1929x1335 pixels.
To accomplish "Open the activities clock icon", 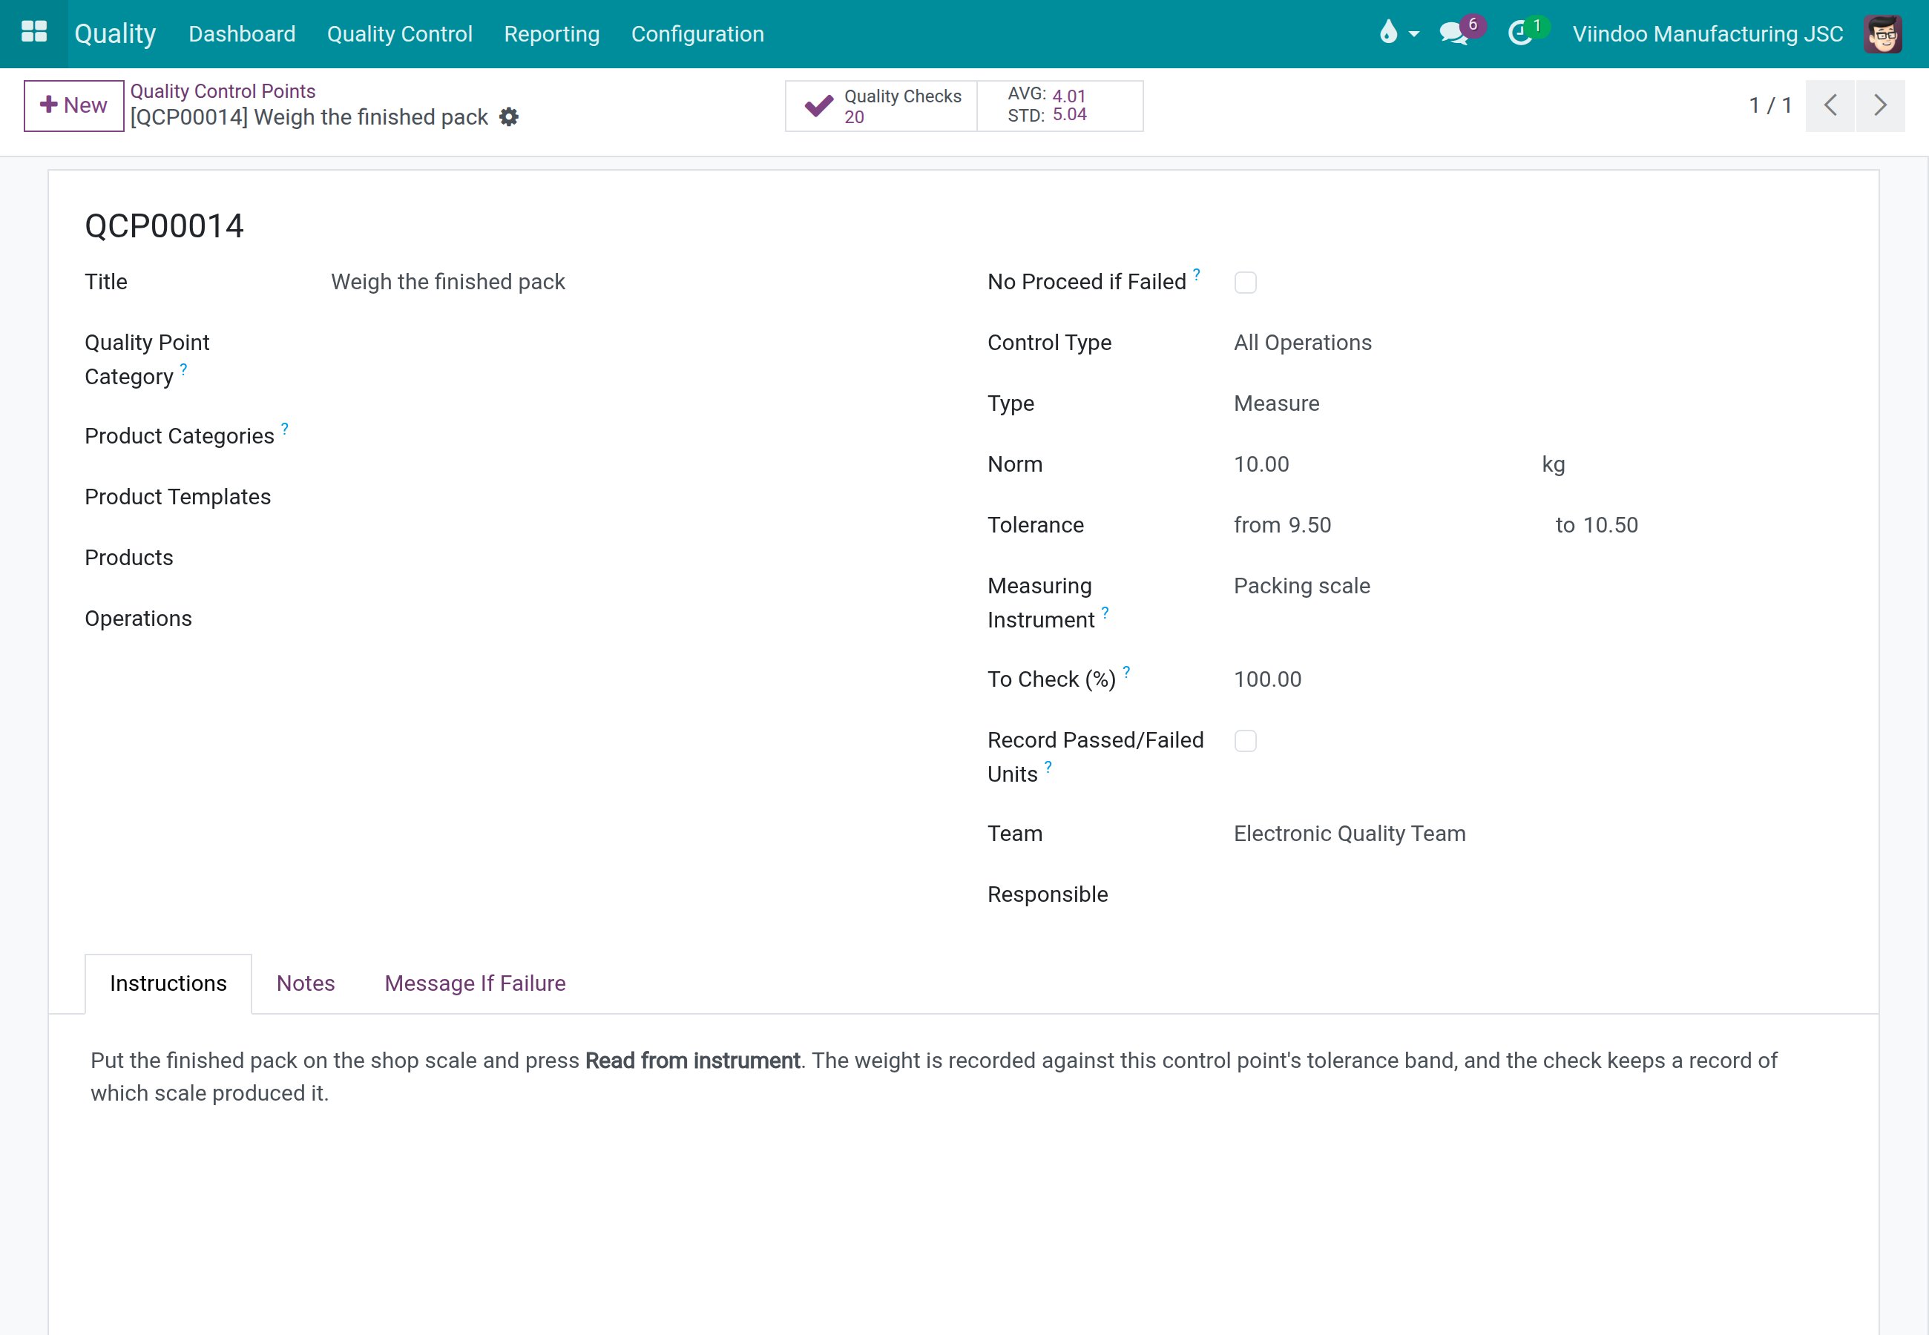I will (1520, 33).
